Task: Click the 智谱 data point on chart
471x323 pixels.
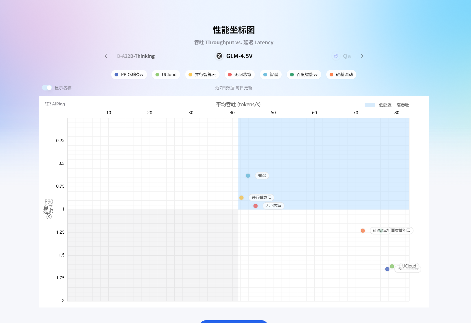Action: (x=248, y=176)
